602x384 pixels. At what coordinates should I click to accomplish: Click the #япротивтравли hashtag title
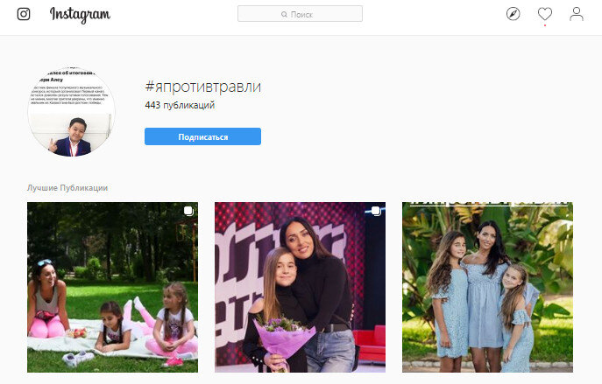[203, 87]
